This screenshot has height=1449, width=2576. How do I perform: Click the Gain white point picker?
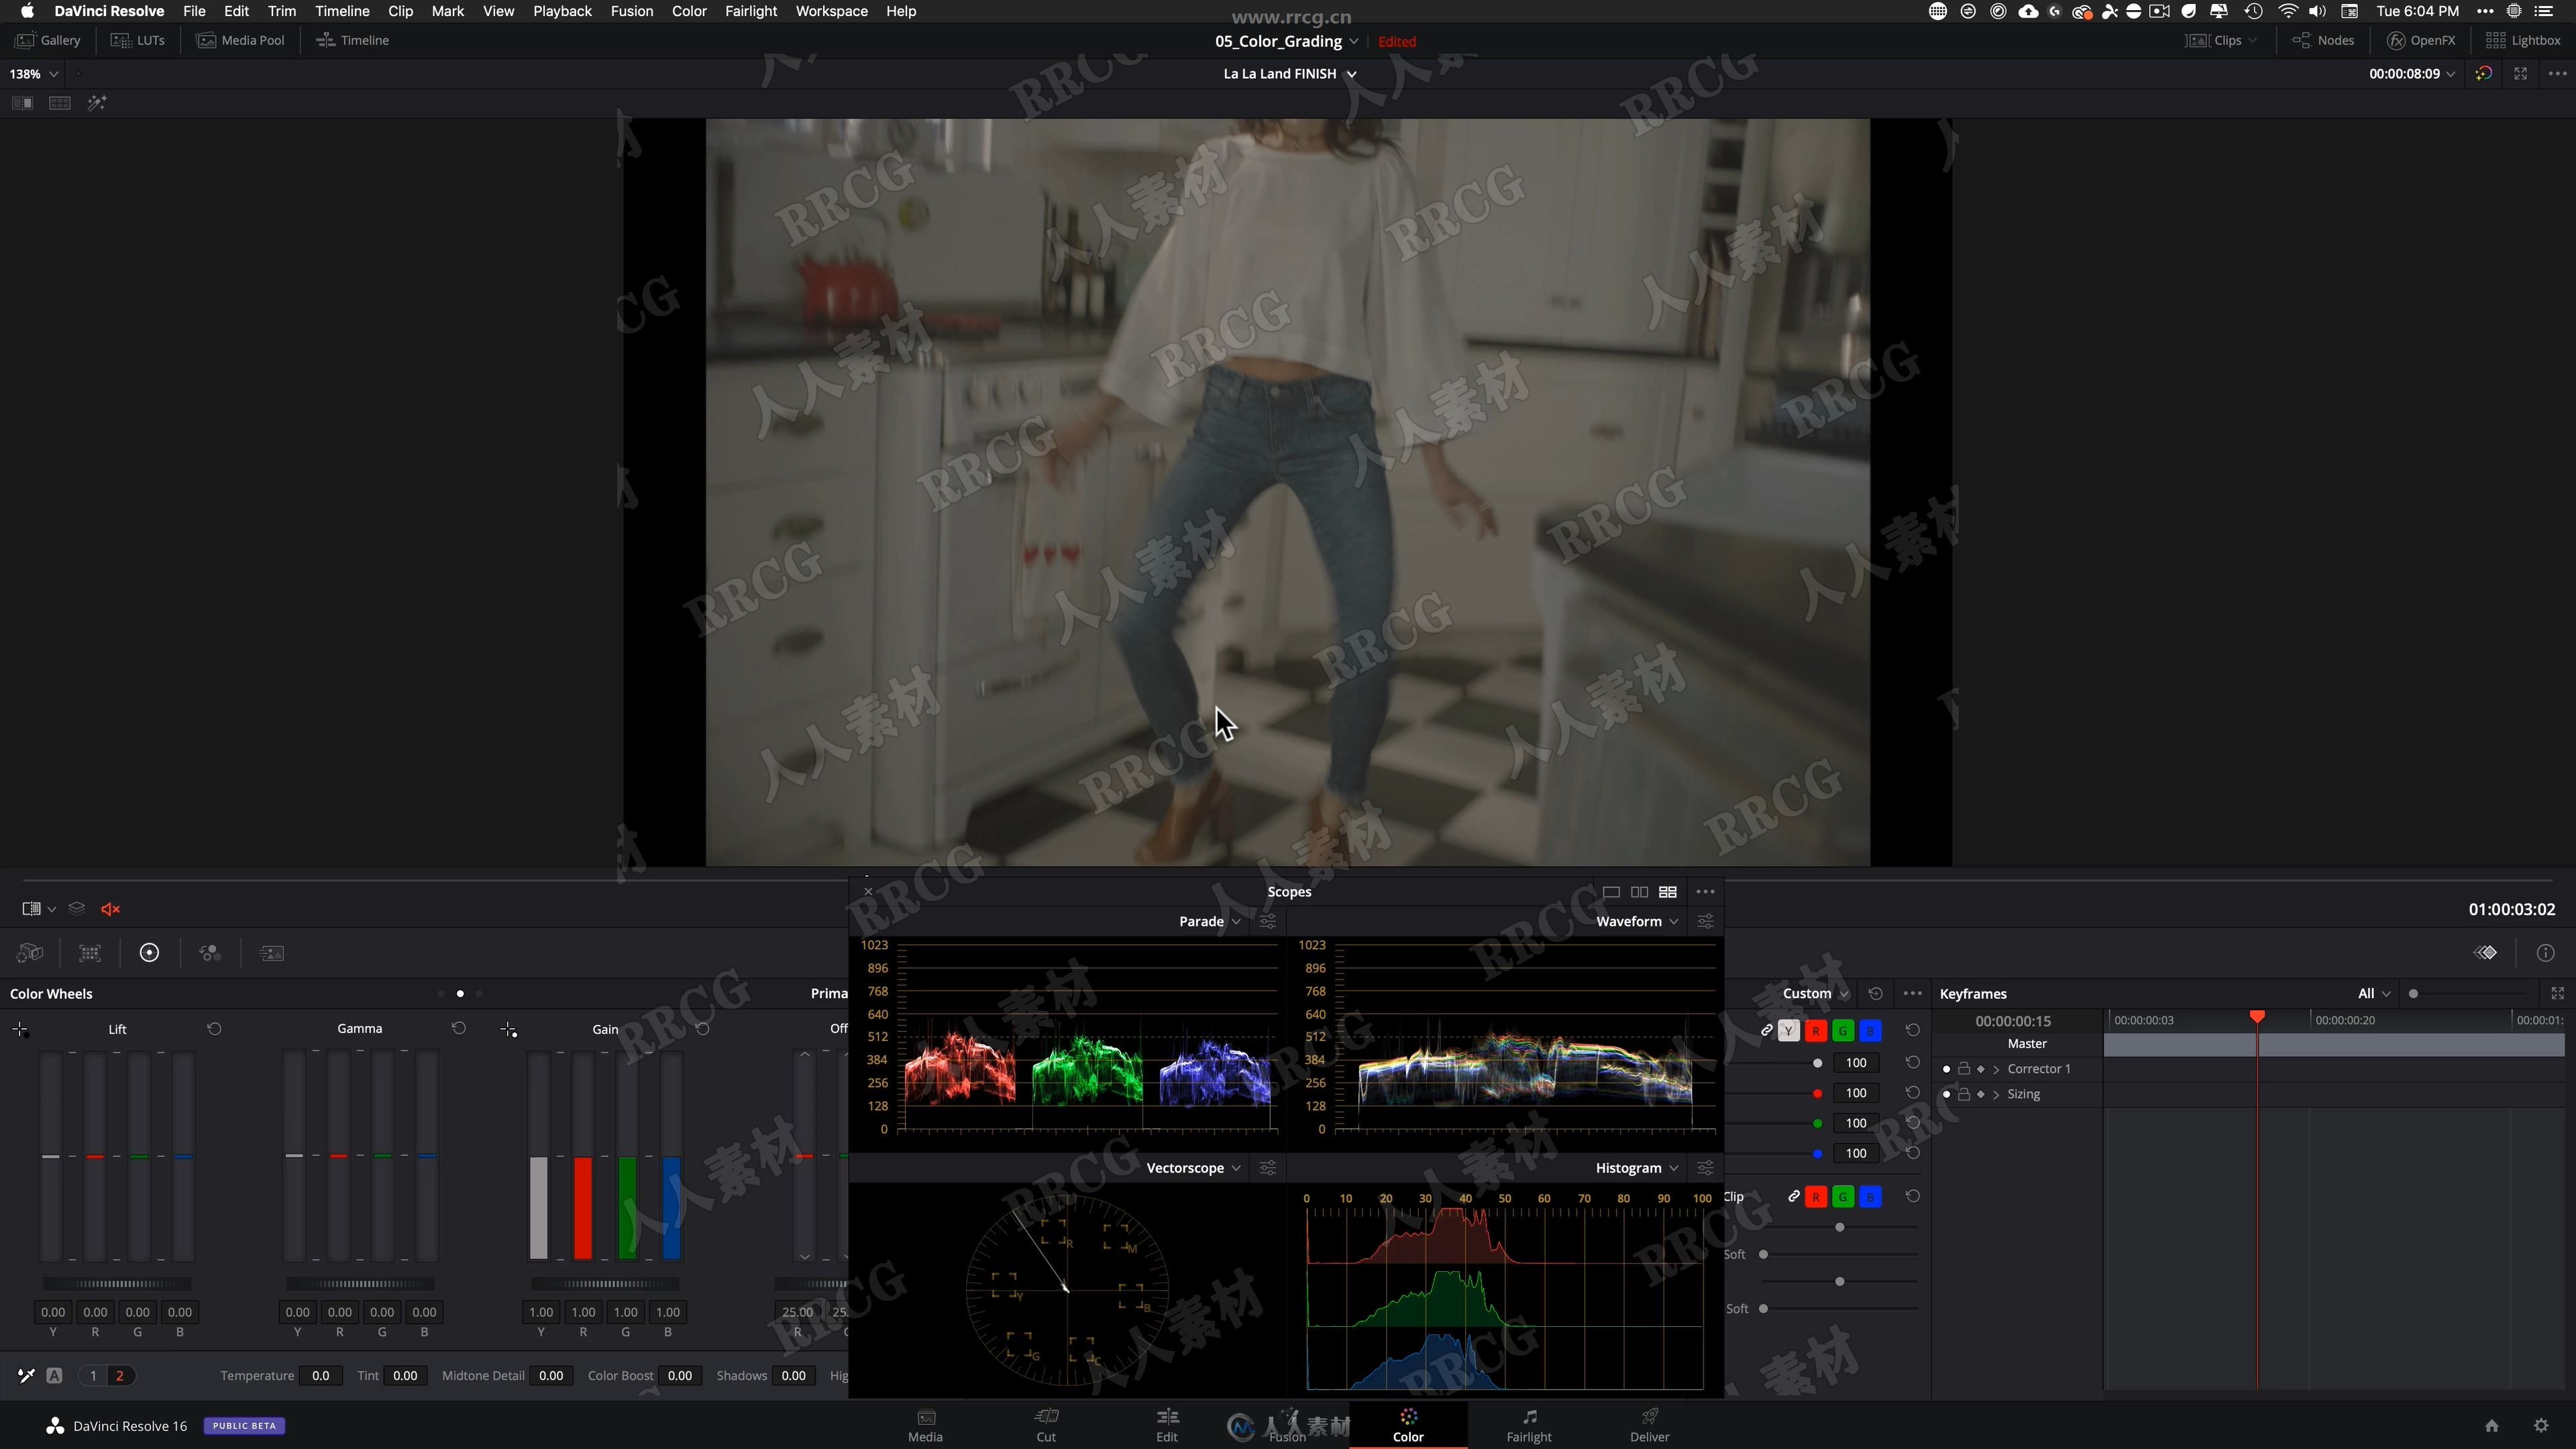tap(509, 1029)
